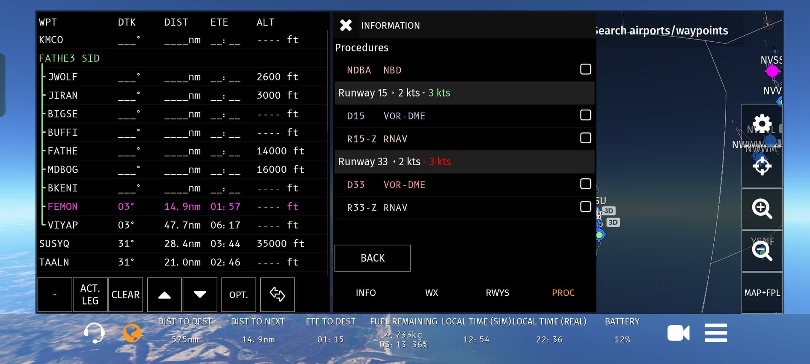Select the BIGSE waypoint row
The height and width of the screenshot is (364, 810).
click(x=182, y=114)
